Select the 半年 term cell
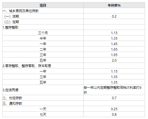148x119 pixels. coord(43,38)
